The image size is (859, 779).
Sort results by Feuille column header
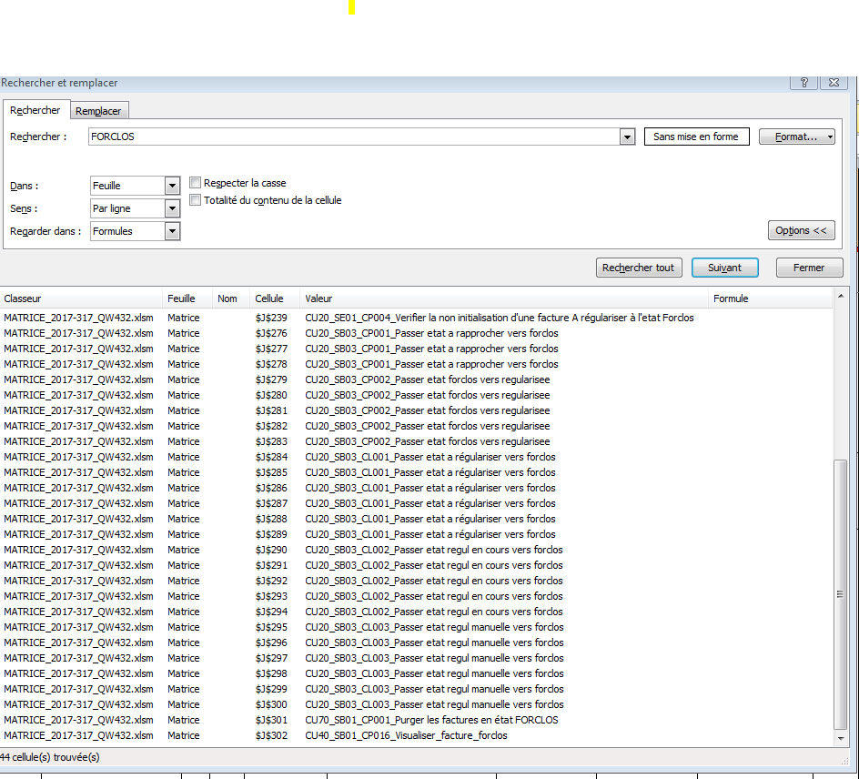coord(187,298)
